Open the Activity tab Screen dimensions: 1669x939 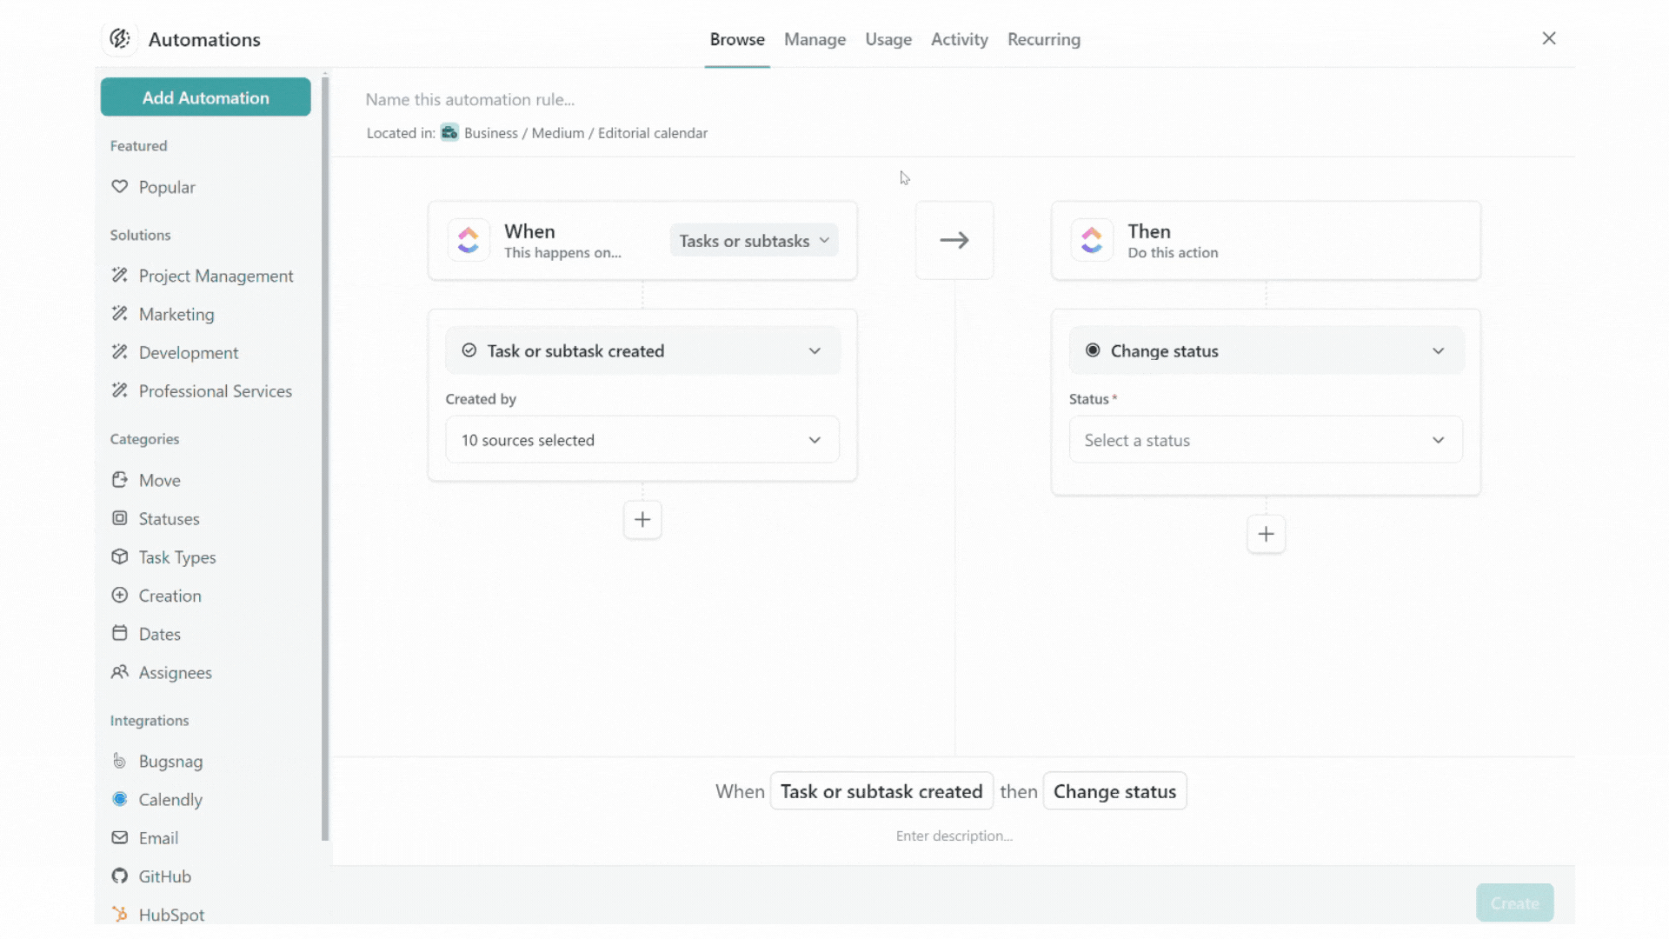(x=959, y=40)
